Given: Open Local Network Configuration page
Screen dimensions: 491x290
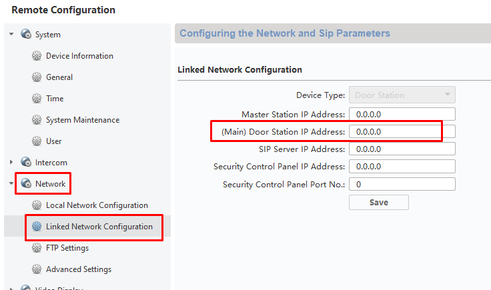Looking at the screenshot, I should coord(97,205).
